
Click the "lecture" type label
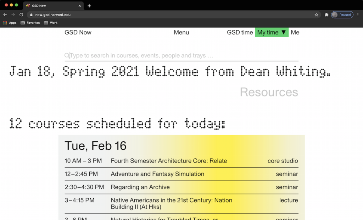tap(289, 200)
